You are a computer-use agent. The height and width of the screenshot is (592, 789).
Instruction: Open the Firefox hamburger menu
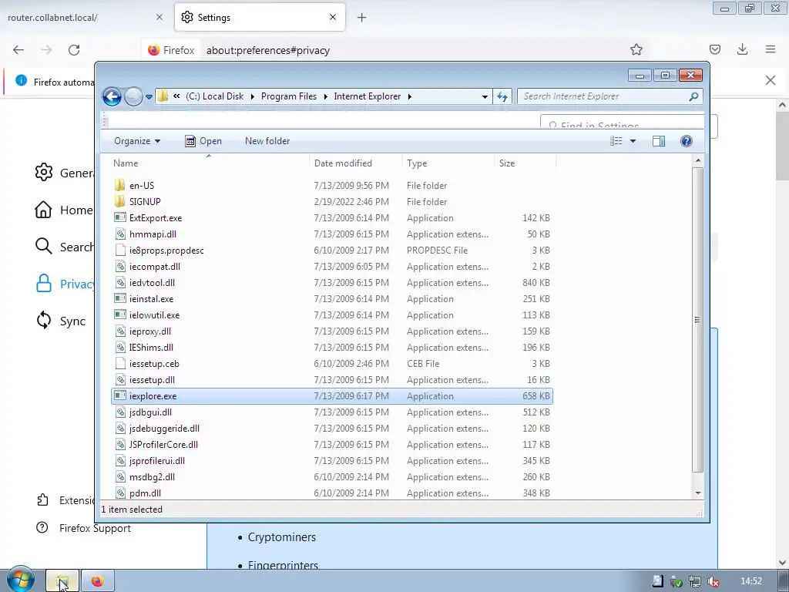771,49
